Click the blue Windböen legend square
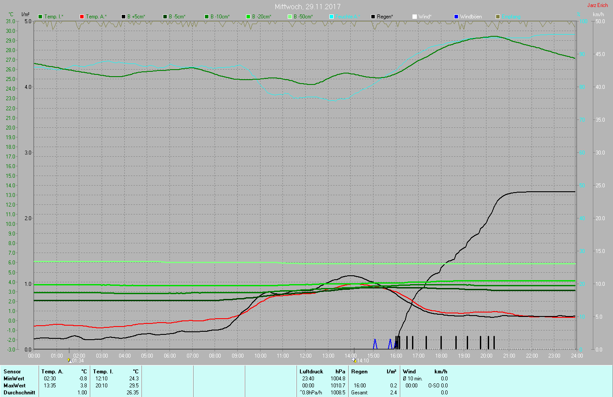613x397 pixels. pyautogui.click(x=456, y=17)
